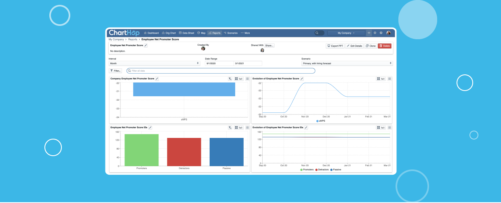Screen dimensions: 501x203
Task: Expand the Scenario dropdown
Action: 347,63
